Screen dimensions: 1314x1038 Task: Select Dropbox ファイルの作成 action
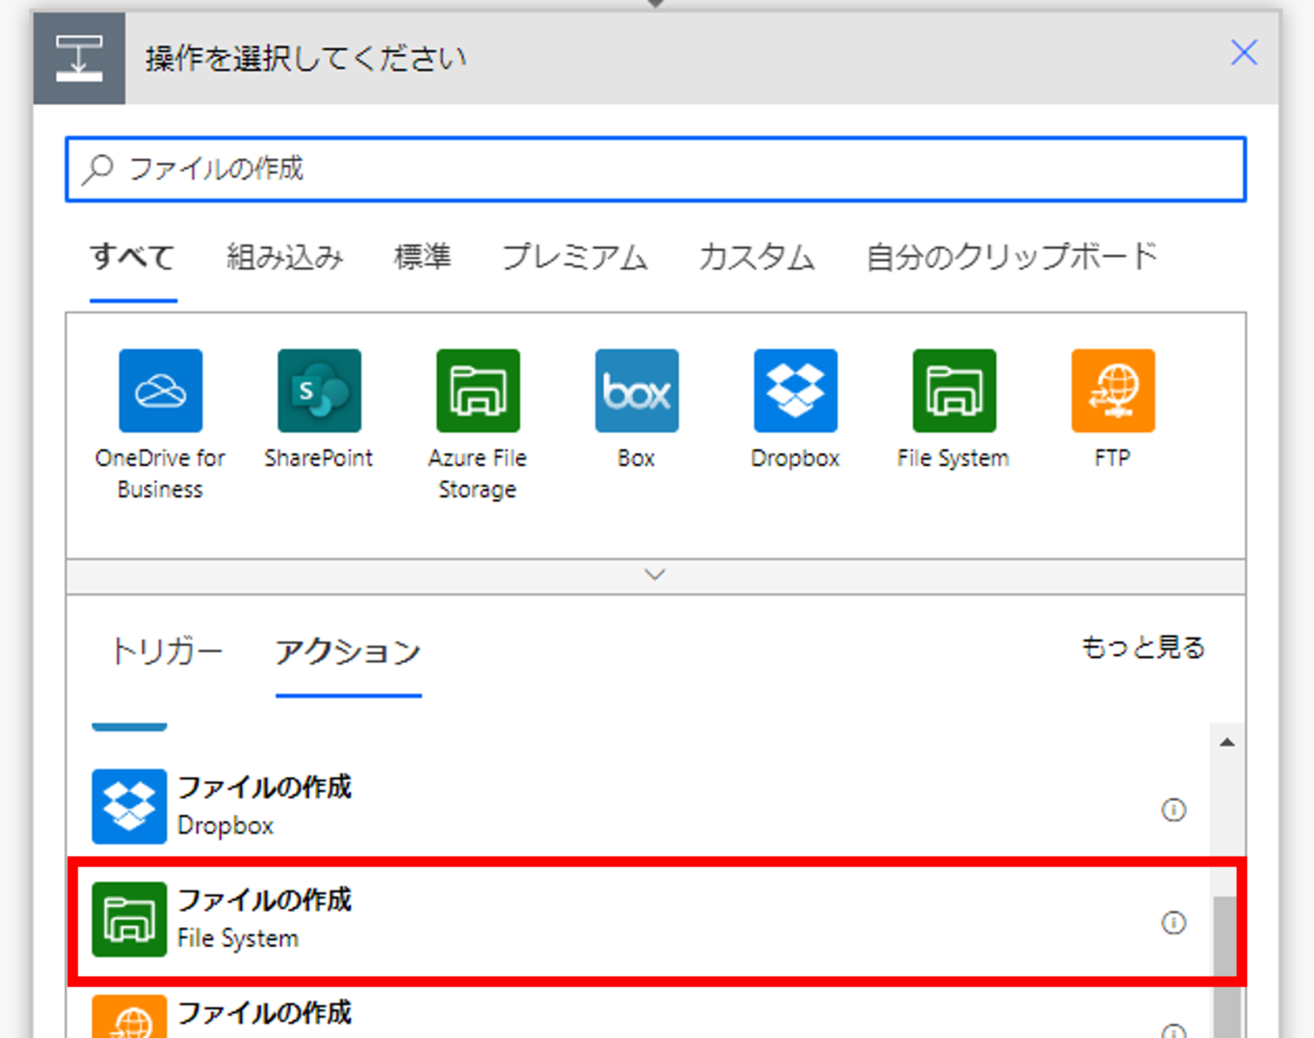[638, 806]
